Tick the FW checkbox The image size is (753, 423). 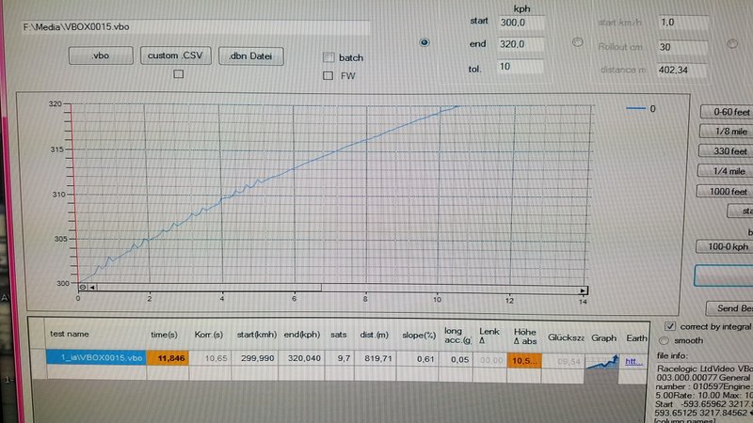click(x=329, y=76)
